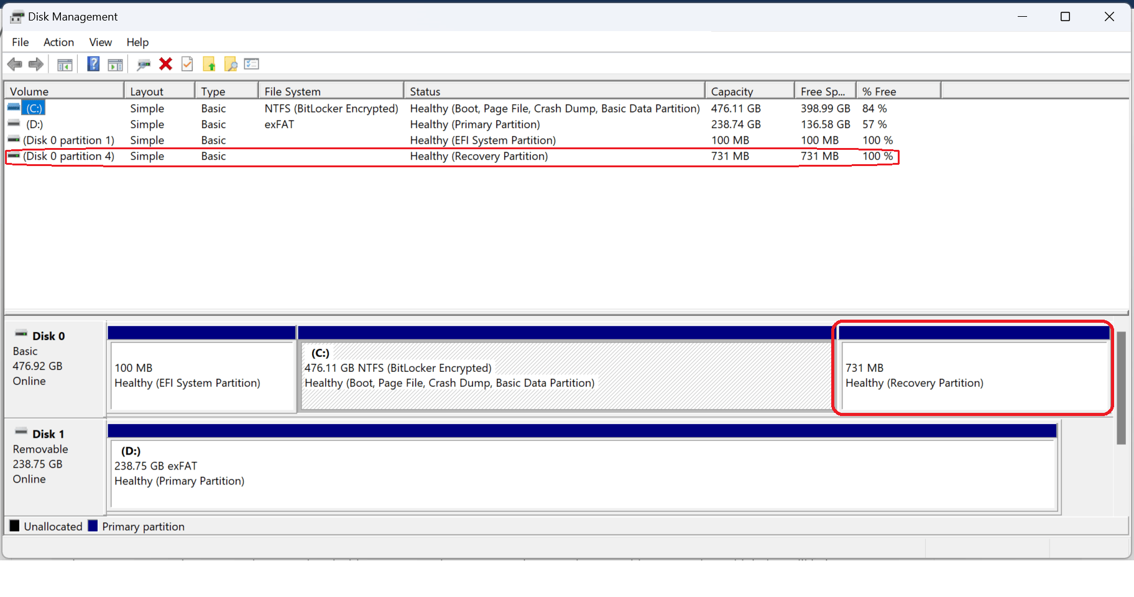Click the Explore folder magnifier icon
Screen dimensions: 1134x597
pos(231,64)
